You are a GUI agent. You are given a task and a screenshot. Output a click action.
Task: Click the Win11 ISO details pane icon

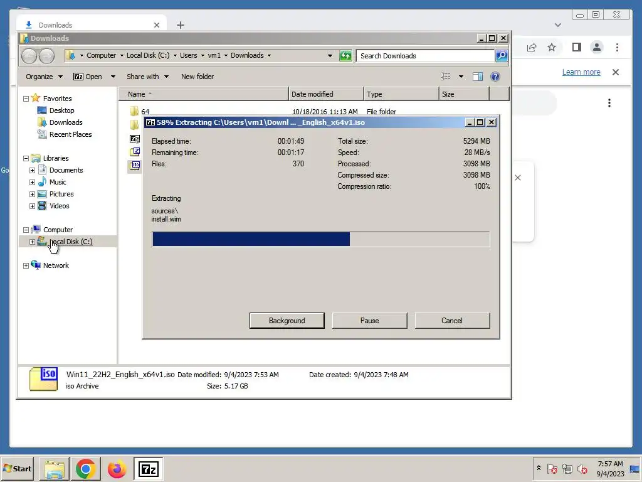click(x=43, y=378)
